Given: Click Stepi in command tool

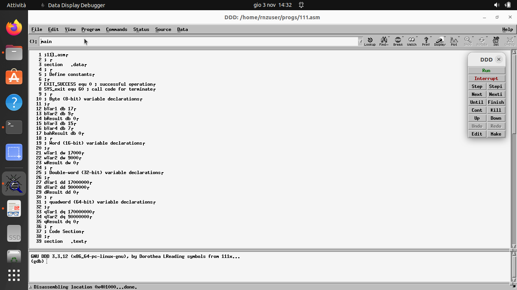Looking at the screenshot, I should click(x=495, y=86).
